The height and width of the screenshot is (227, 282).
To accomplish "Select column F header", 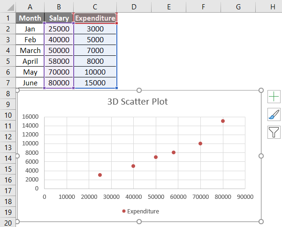I will click(203, 7).
